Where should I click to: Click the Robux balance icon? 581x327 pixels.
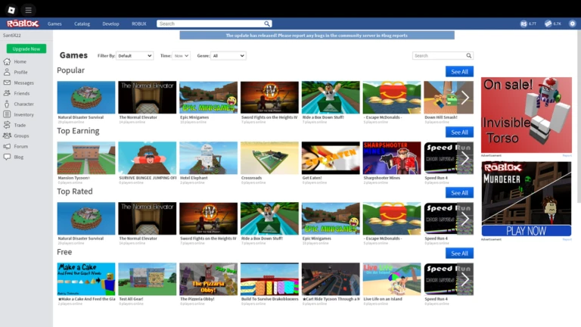(524, 23)
